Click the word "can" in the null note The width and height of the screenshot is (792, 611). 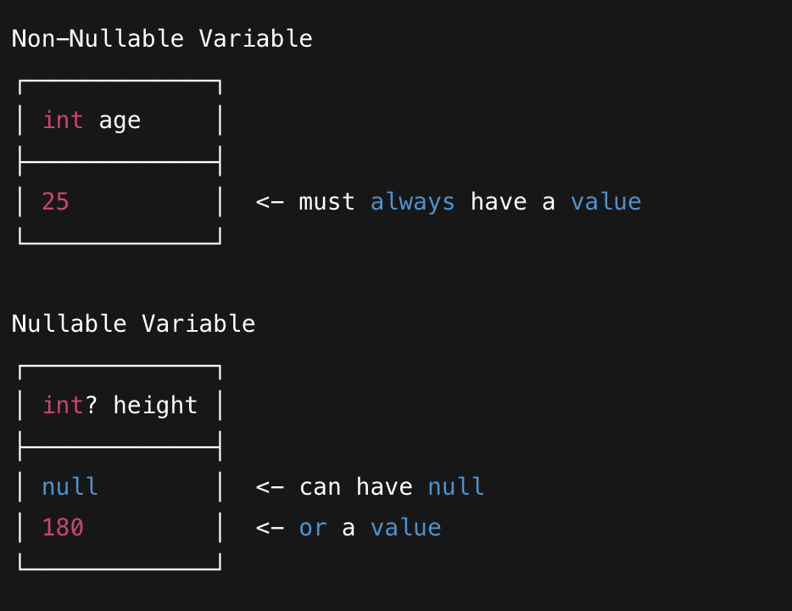320,487
